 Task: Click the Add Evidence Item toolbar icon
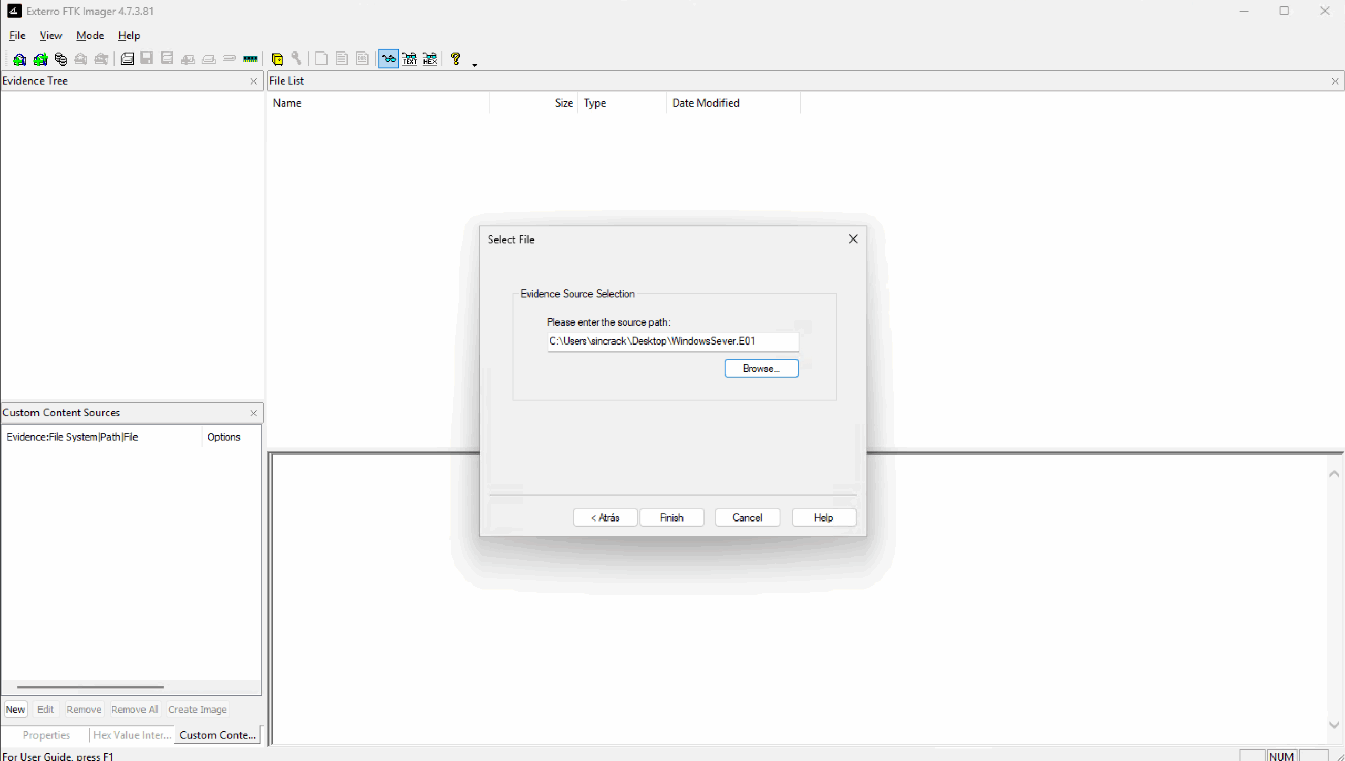(19, 59)
